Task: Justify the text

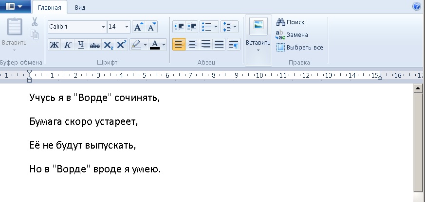Action: 219,44
